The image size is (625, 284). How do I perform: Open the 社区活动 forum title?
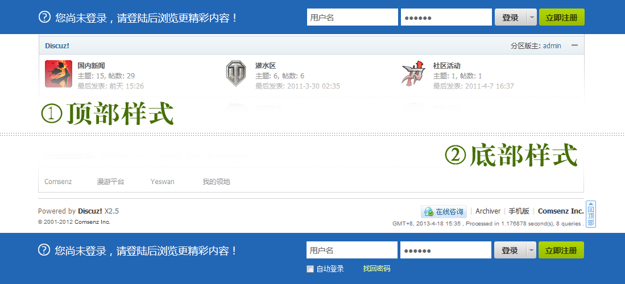click(447, 66)
